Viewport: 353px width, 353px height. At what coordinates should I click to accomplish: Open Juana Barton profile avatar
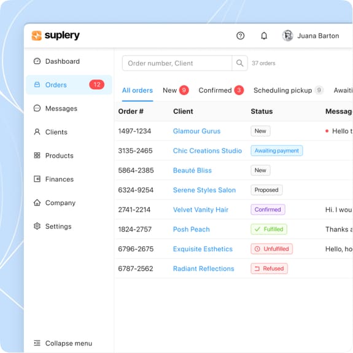[x=287, y=36]
